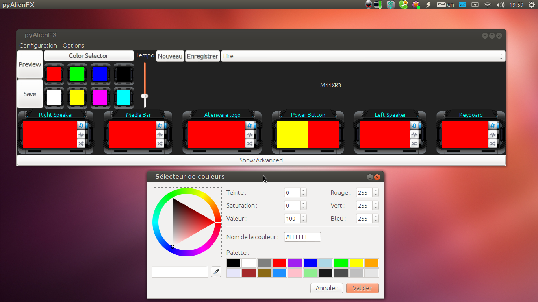Open the Fire profile dropdown
Image resolution: width=538 pixels, height=302 pixels.
click(x=363, y=56)
